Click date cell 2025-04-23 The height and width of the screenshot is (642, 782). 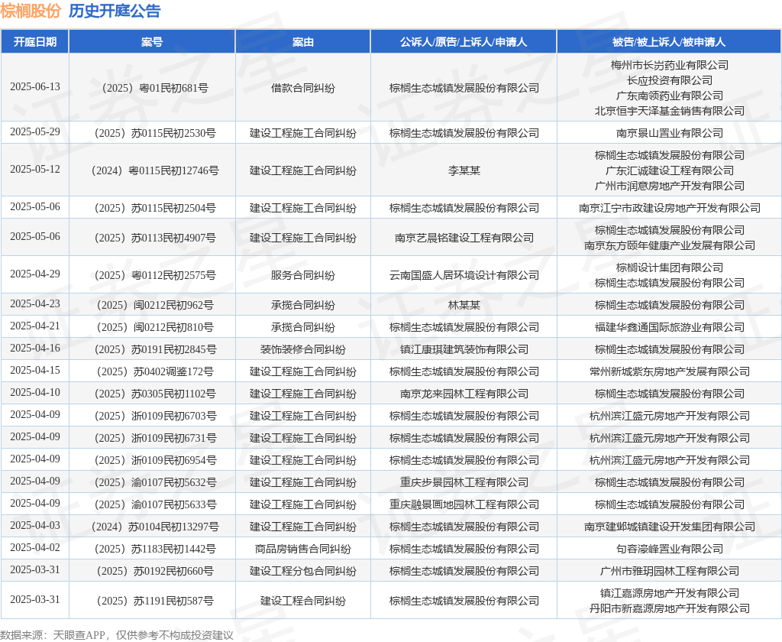pyautogui.click(x=35, y=304)
